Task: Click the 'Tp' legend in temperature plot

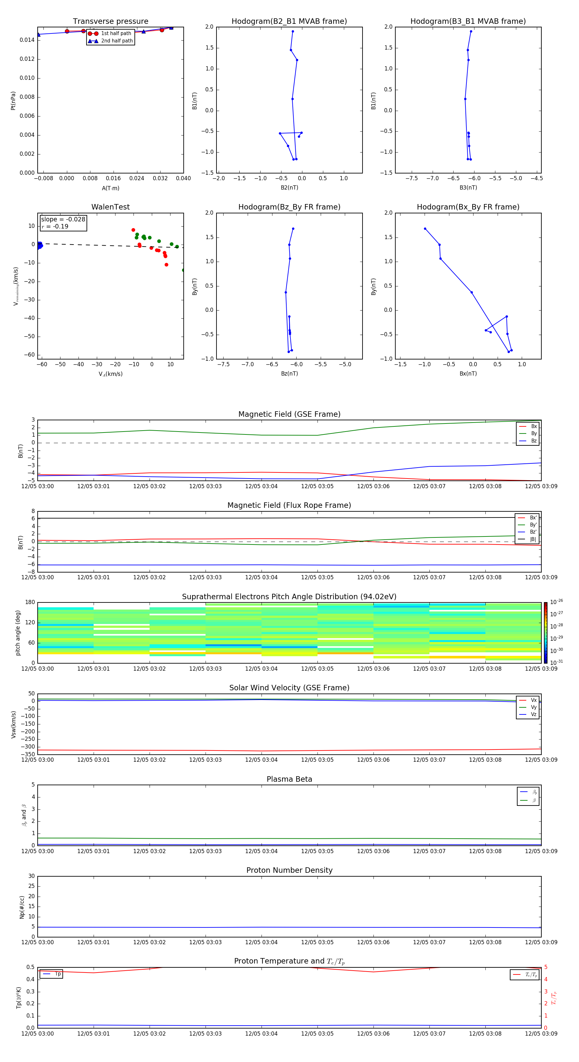Action: tap(51, 974)
